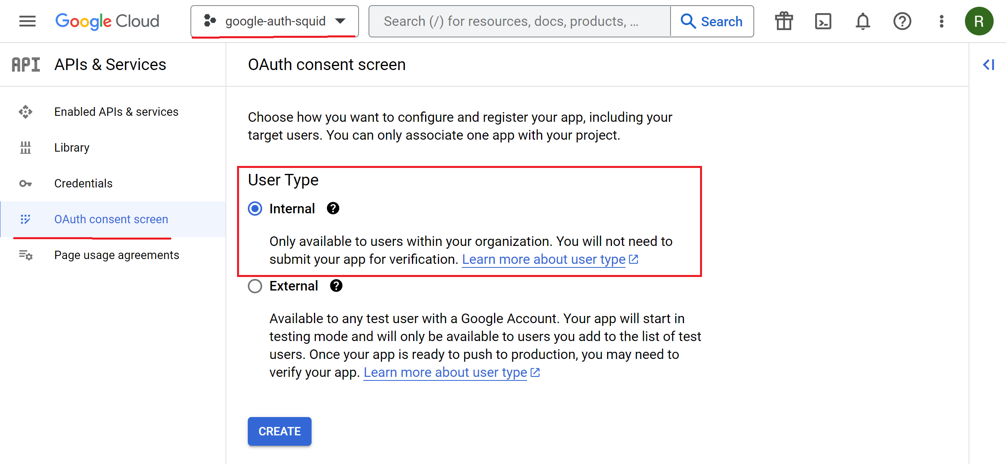Select the External user type radio

click(255, 286)
